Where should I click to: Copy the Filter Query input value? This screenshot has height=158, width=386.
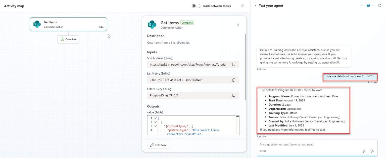[233, 95]
